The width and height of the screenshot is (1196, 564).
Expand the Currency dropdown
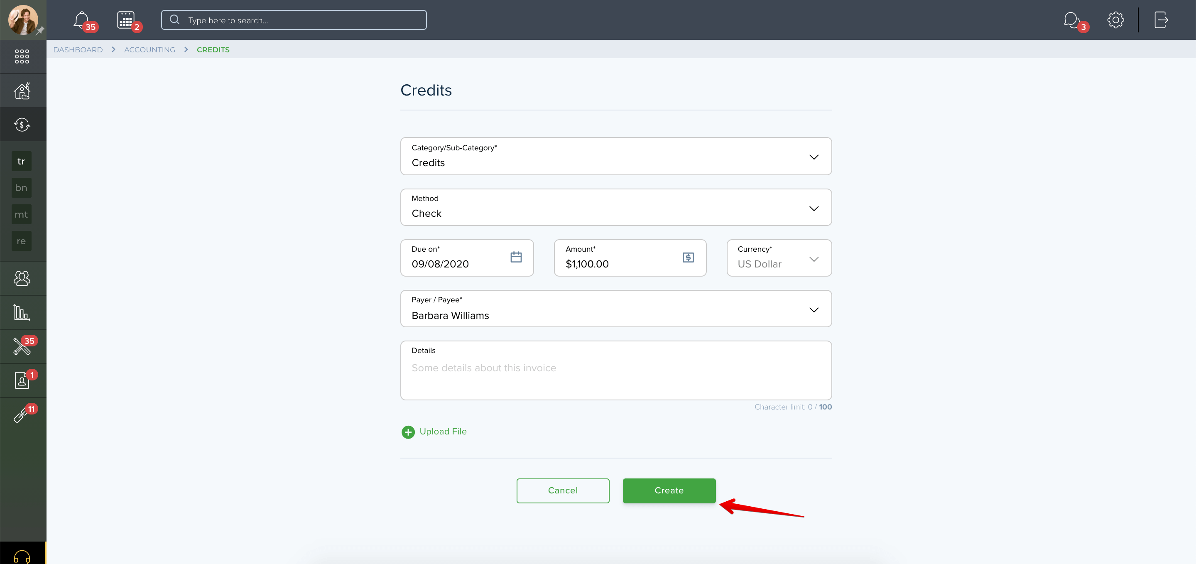click(x=779, y=257)
